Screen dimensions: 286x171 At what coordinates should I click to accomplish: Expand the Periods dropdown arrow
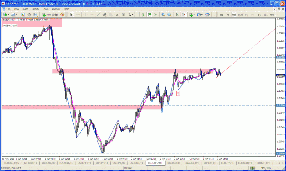coord(202,15)
